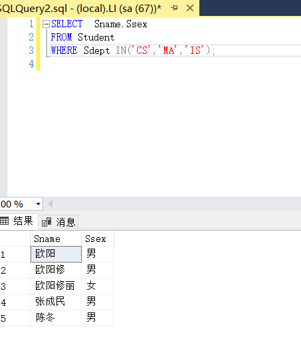
Task: Select result row header 4
Action: (x=15, y=302)
